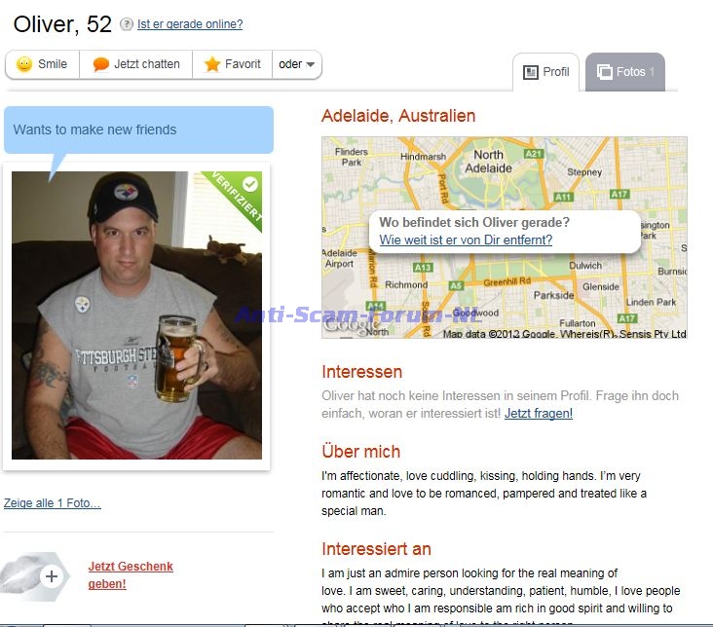
Task: Open 'Wie weit ist er von Dir entfernt?' link
Action: 466,240
